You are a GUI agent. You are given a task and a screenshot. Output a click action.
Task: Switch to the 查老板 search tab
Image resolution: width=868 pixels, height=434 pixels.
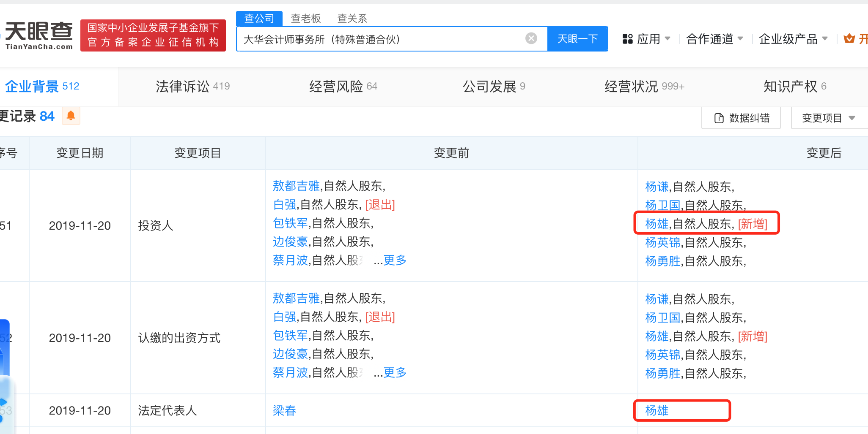point(305,19)
